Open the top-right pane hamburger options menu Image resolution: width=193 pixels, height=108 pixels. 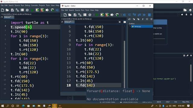(191, 14)
